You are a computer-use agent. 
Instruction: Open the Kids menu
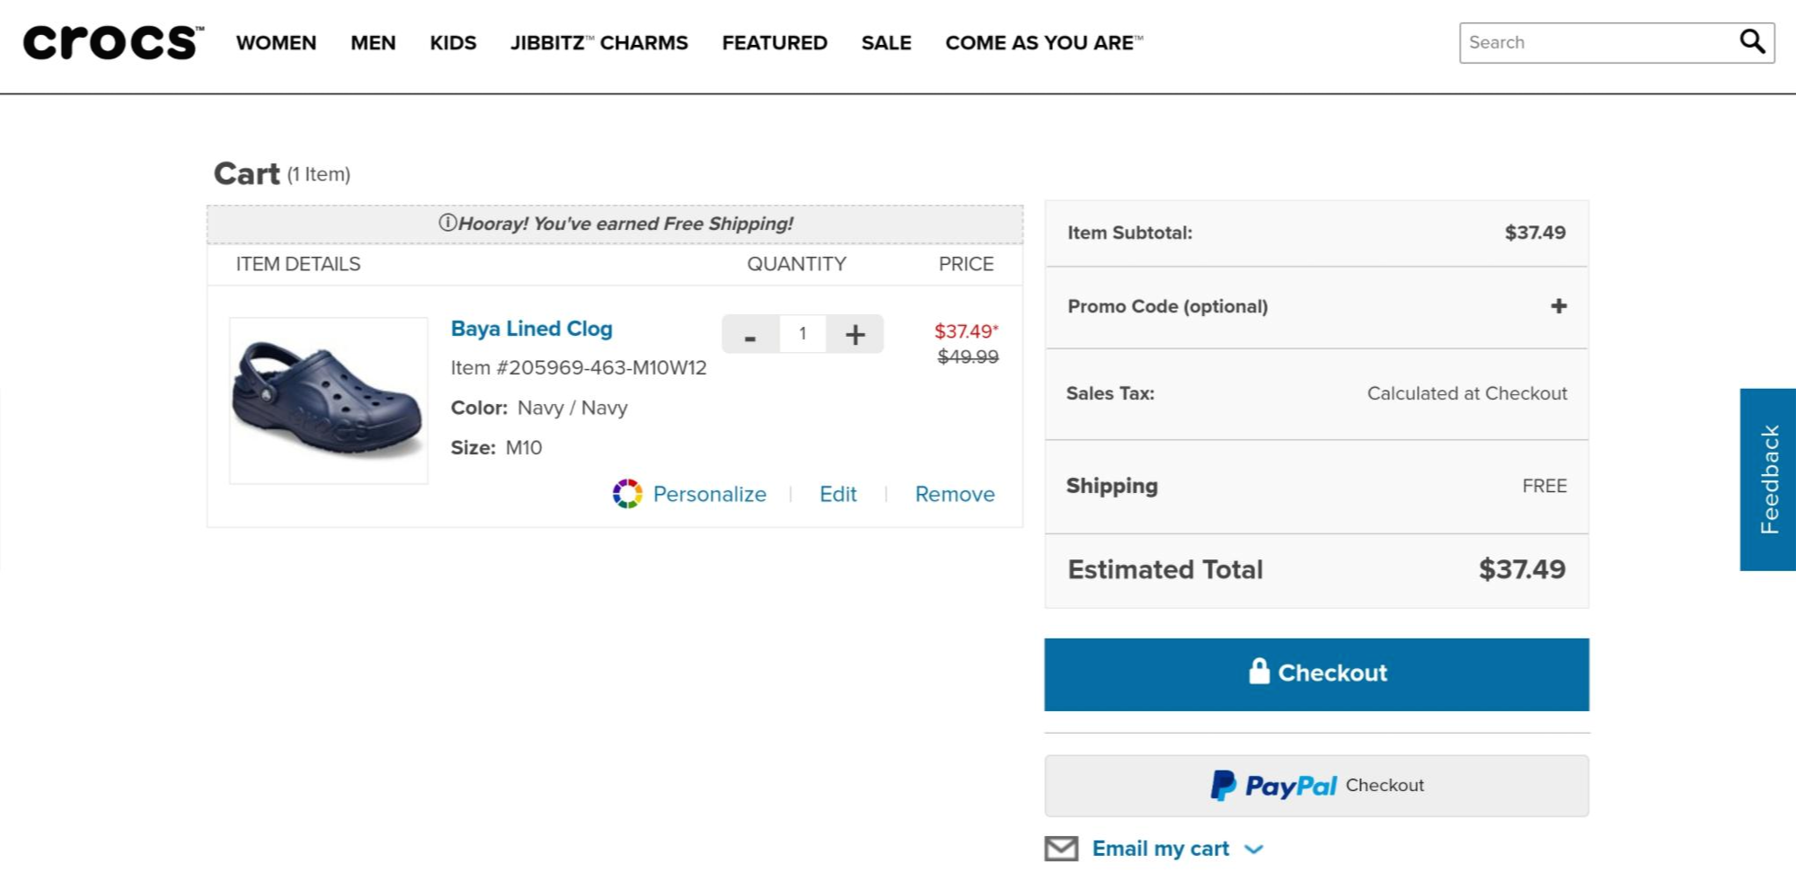pyautogui.click(x=453, y=43)
